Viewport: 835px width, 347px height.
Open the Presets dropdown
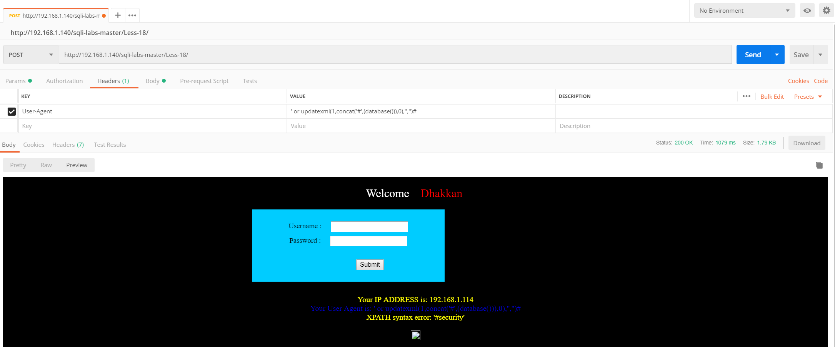tap(808, 97)
